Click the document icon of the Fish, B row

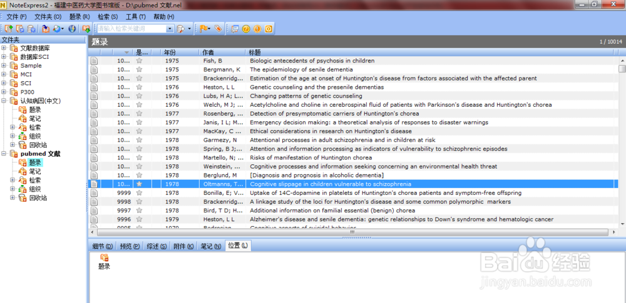pyautogui.click(x=94, y=61)
